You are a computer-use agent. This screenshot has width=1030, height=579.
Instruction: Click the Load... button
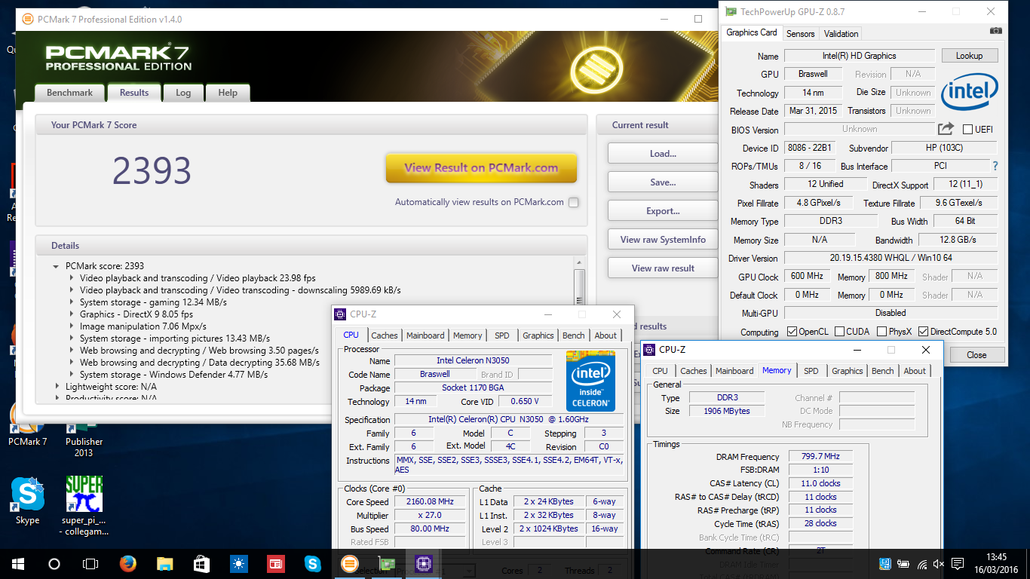[663, 154]
